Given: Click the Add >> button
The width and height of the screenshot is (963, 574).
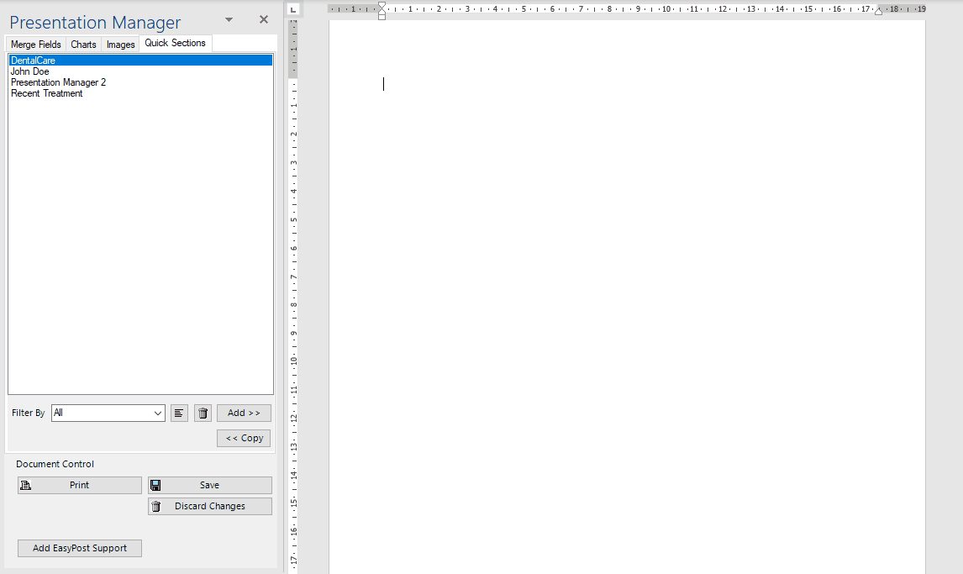Looking at the screenshot, I should tap(244, 413).
